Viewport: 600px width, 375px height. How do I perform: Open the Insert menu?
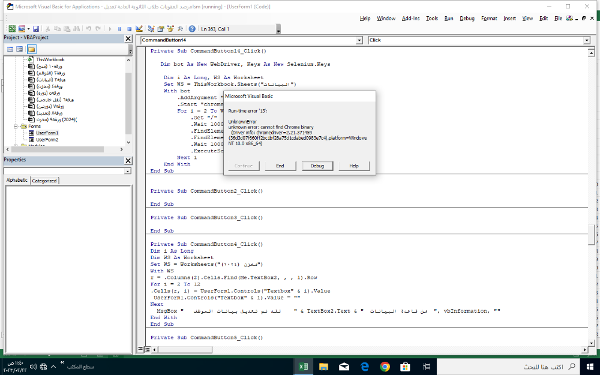point(509,18)
